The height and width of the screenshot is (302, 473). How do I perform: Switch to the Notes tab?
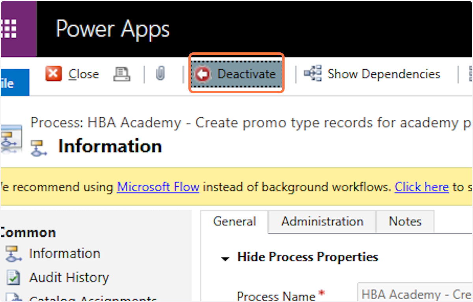(405, 221)
